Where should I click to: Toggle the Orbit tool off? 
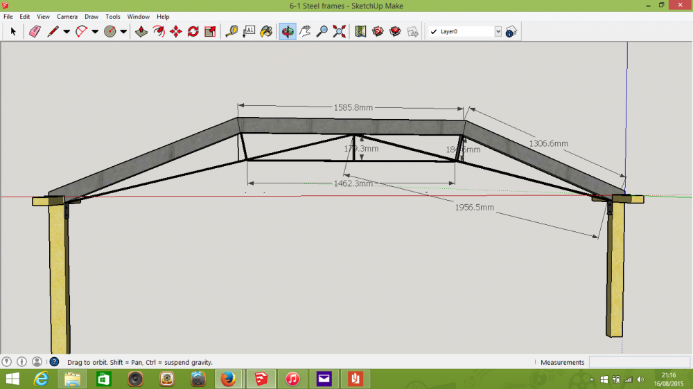[x=288, y=31]
